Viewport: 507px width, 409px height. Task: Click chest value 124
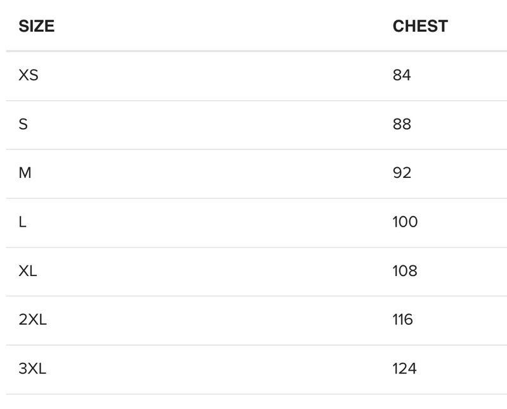404,368
